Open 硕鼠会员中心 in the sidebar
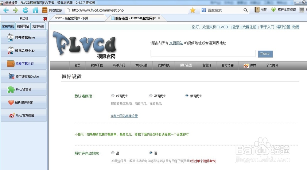Screen dimensions: 307x170 click(24, 50)
